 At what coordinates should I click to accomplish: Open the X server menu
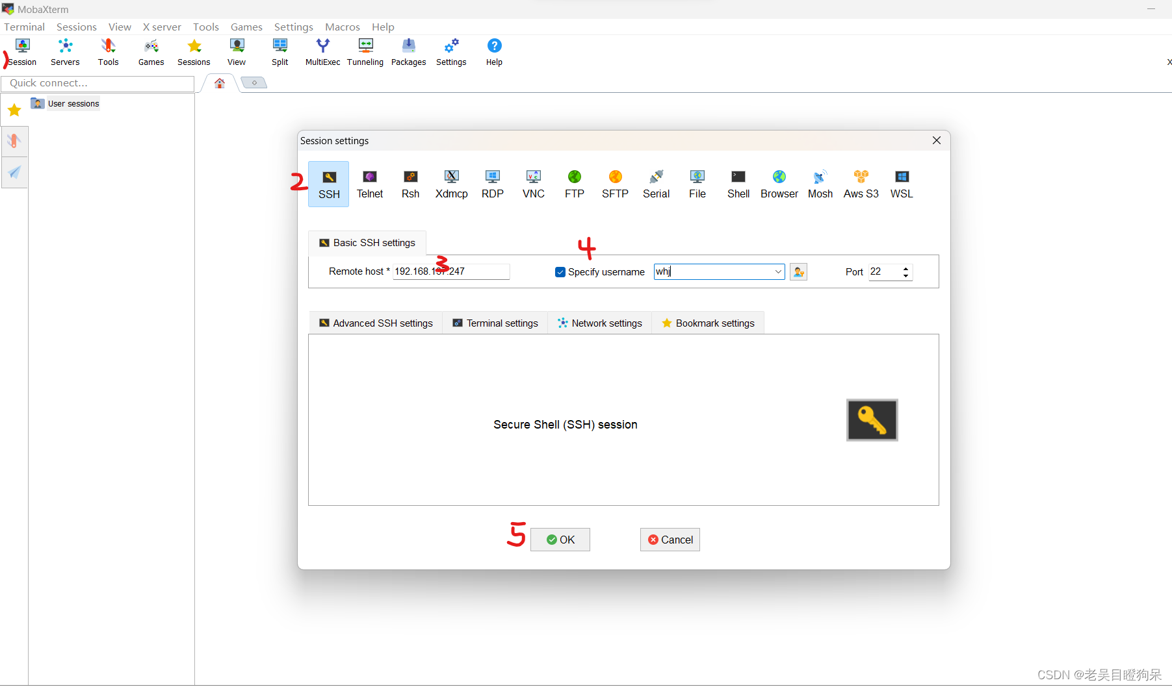[x=162, y=27]
